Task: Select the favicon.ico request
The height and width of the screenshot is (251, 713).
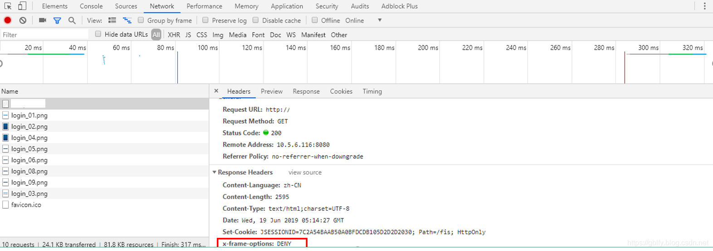Action: 104,204
